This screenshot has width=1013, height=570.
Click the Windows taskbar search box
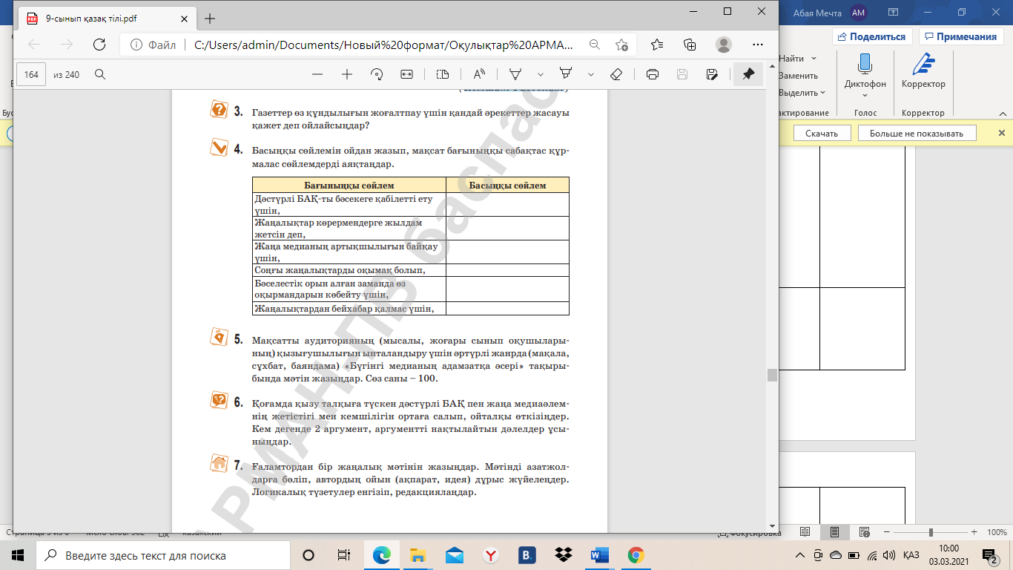(163, 555)
